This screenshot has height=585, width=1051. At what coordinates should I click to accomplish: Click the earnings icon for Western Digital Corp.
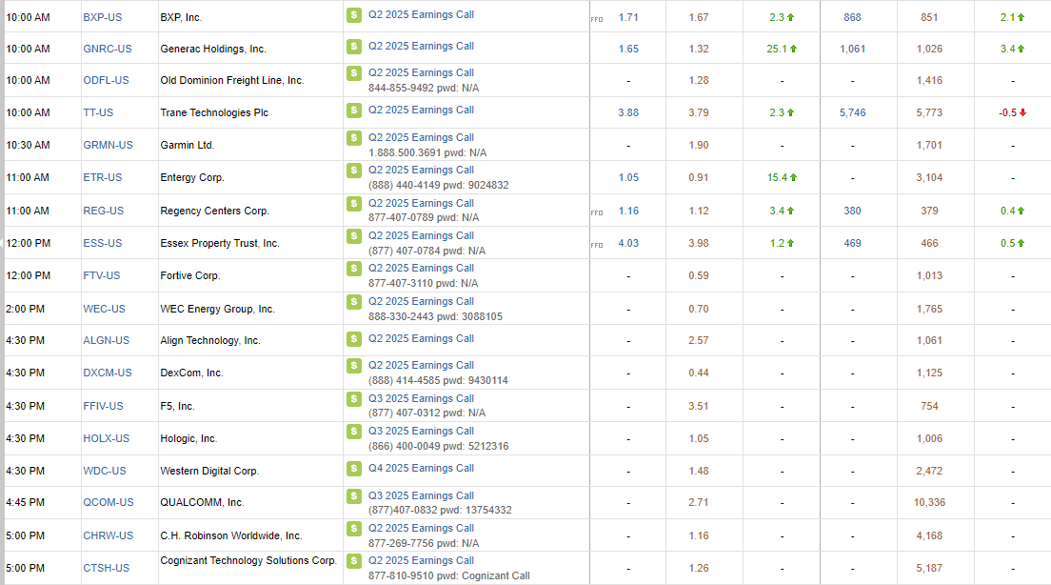click(x=354, y=468)
